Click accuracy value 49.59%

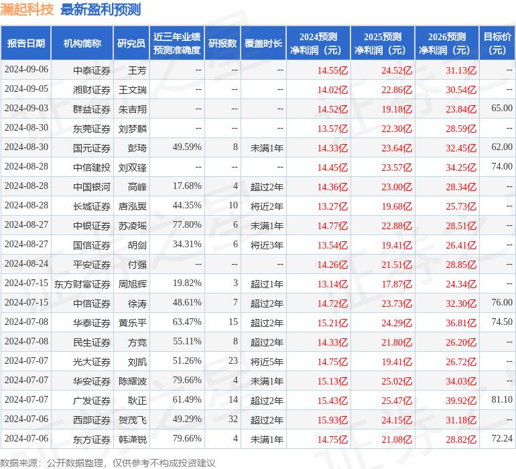tap(187, 147)
